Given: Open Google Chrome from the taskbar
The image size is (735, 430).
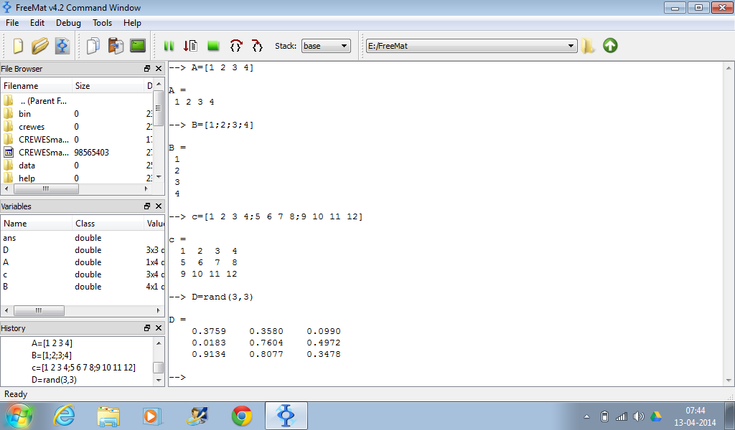Looking at the screenshot, I should pyautogui.click(x=242, y=416).
